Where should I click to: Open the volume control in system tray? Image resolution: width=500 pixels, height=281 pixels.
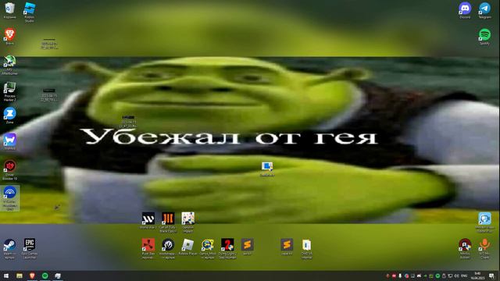click(456, 276)
